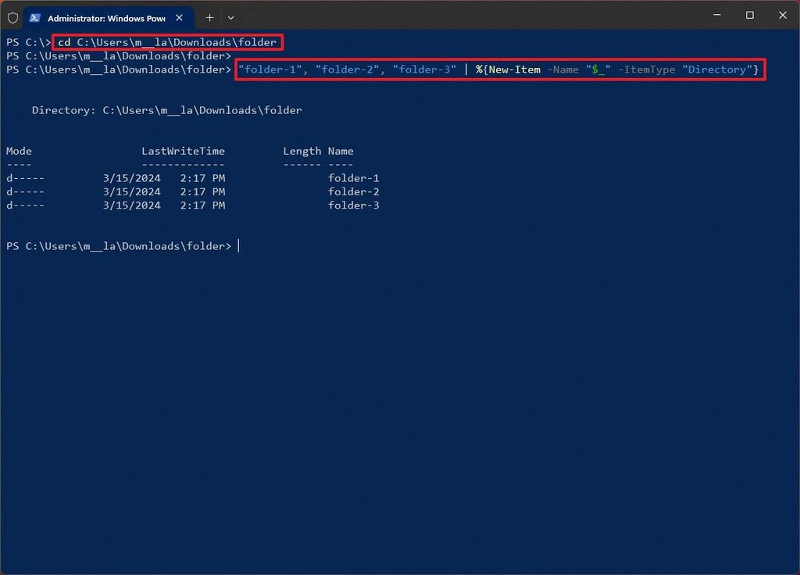Click the folder-3 entry in the output
The height and width of the screenshot is (575, 800).
pyautogui.click(x=354, y=205)
